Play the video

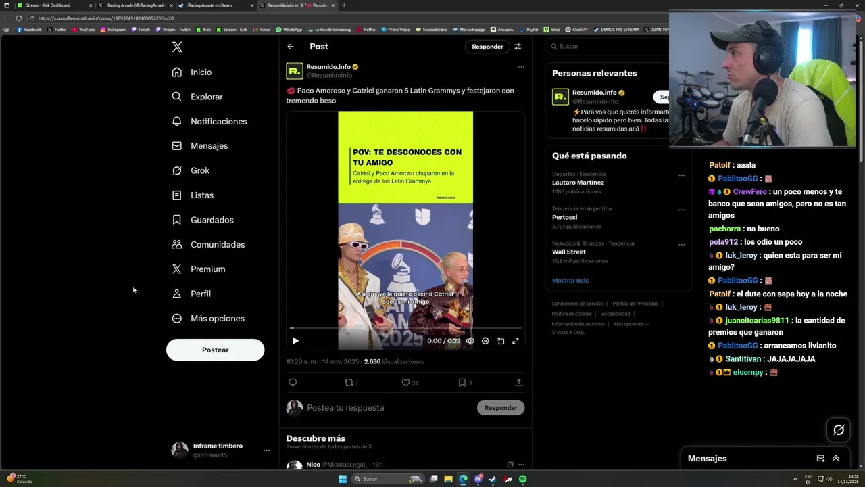tap(295, 341)
